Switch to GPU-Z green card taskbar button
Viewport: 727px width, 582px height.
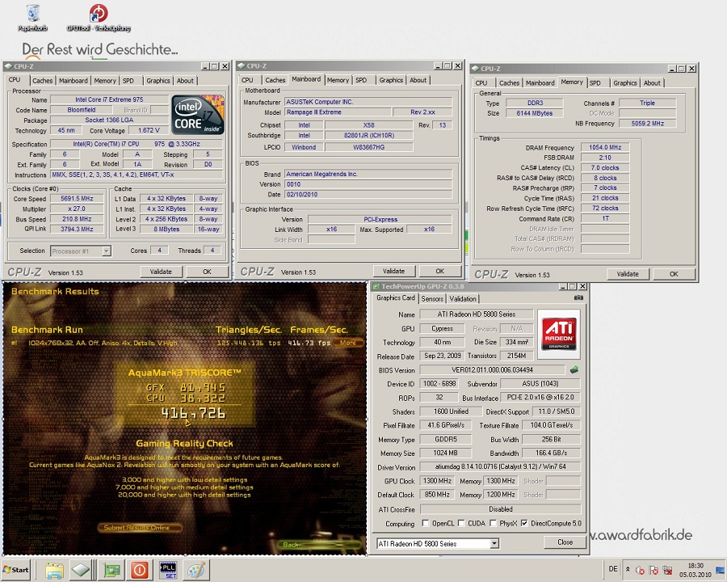111,570
